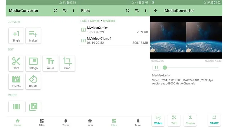
Task: Open the Effects tool
Action: coord(16,81)
